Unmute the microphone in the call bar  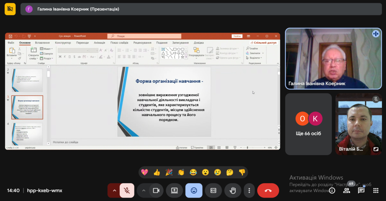[127, 190]
